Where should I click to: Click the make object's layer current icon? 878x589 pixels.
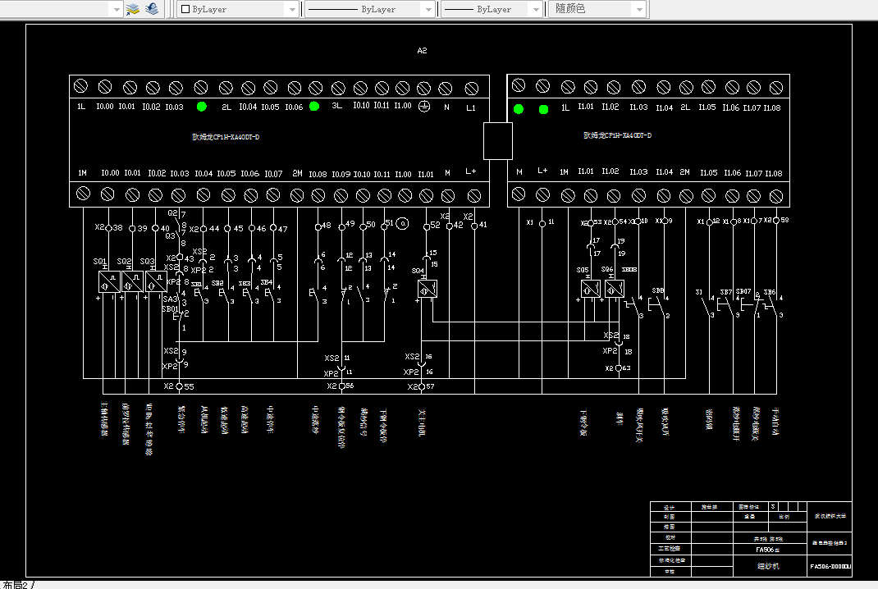133,9
